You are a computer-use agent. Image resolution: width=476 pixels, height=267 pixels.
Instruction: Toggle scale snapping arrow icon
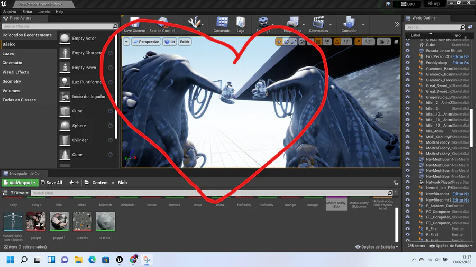pos(358,42)
